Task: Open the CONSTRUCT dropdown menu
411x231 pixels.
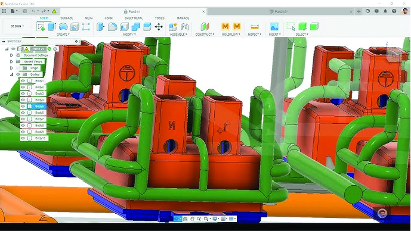Action: tap(205, 35)
